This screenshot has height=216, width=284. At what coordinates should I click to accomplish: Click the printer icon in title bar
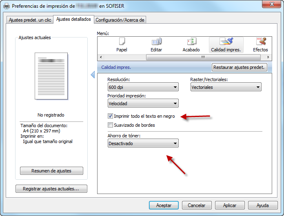[7, 6]
